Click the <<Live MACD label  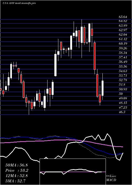[111, 178]
